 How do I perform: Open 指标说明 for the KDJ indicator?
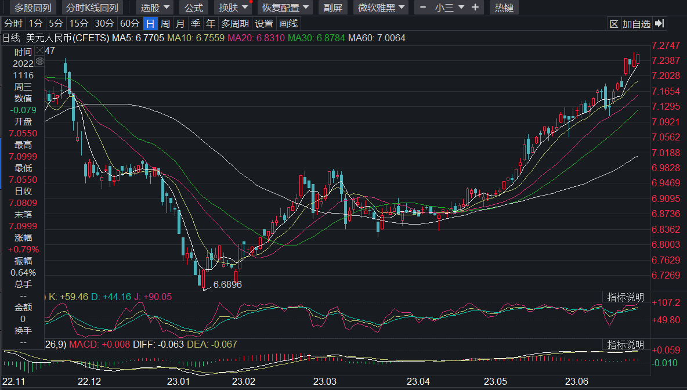(x=625, y=297)
